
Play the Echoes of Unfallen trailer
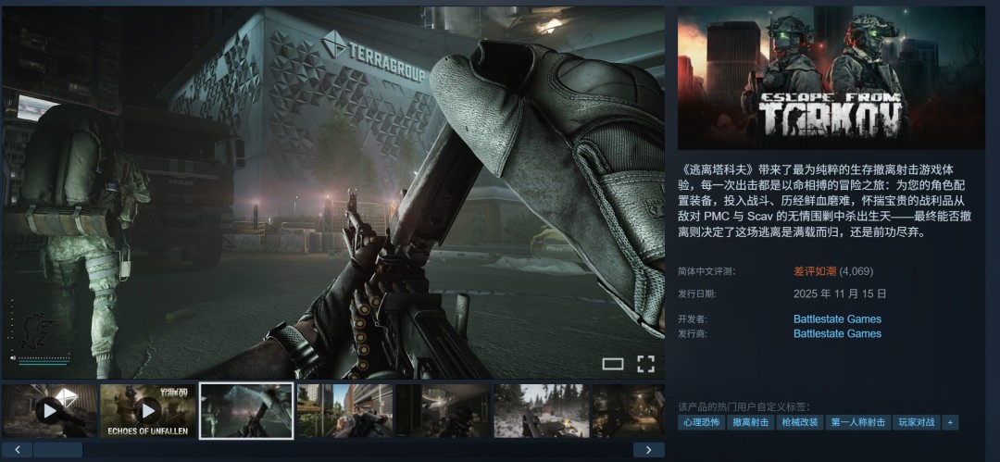pyautogui.click(x=148, y=410)
